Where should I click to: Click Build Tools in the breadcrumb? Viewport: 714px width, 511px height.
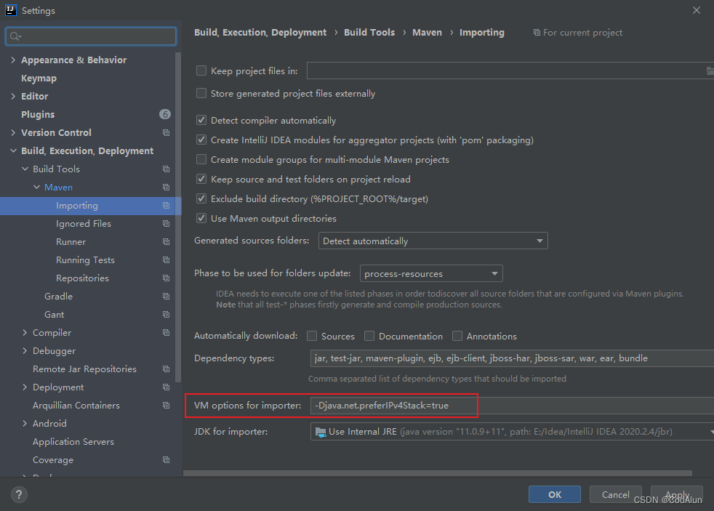[369, 32]
